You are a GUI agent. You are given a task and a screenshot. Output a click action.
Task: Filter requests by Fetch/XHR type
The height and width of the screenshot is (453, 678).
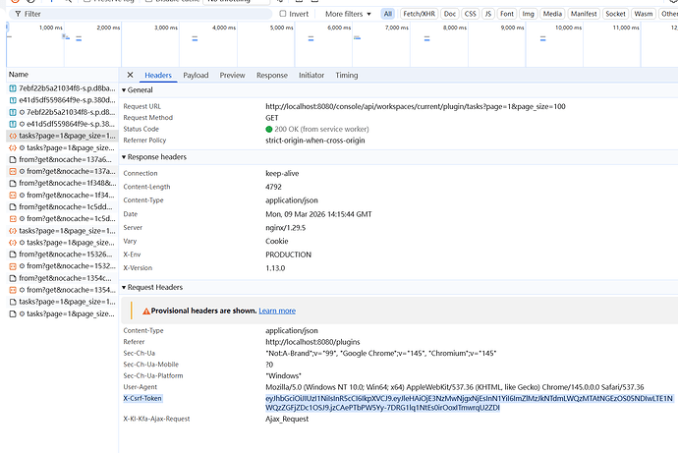pos(418,15)
